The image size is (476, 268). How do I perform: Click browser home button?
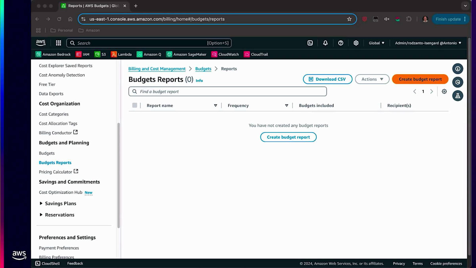[70, 19]
